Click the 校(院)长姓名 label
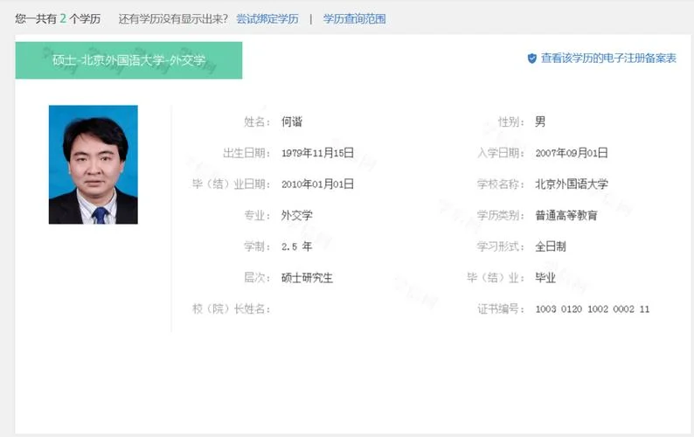 coord(231,309)
